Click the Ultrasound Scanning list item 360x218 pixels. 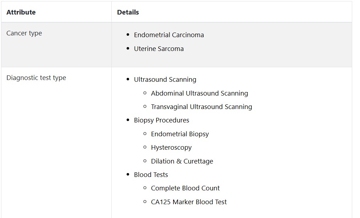coord(165,80)
